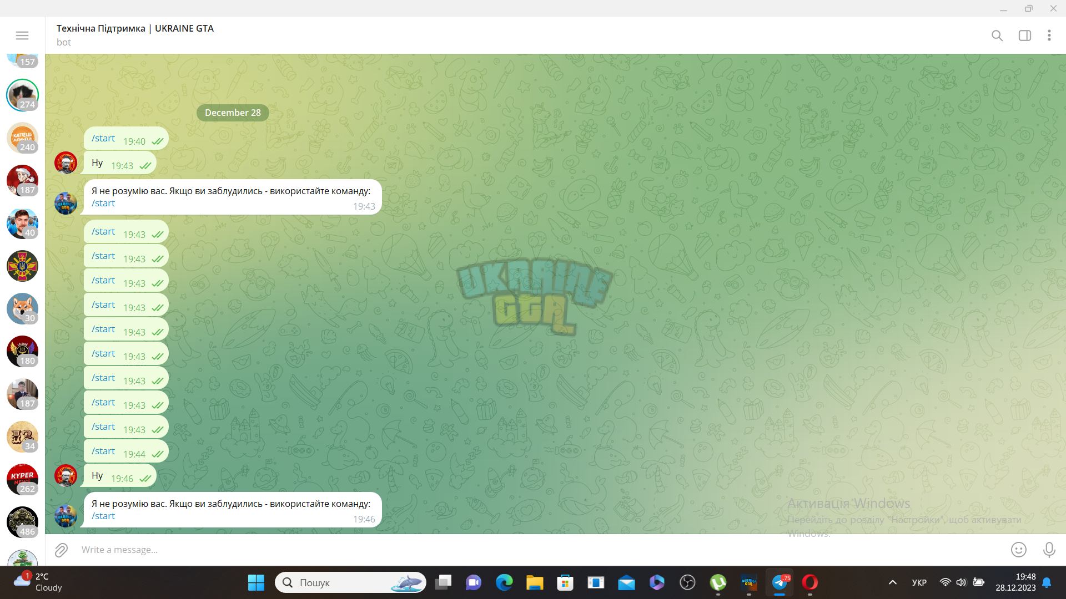Open the bot avatar beside the 19:43 reply
The width and height of the screenshot is (1066, 599).
pos(66,203)
